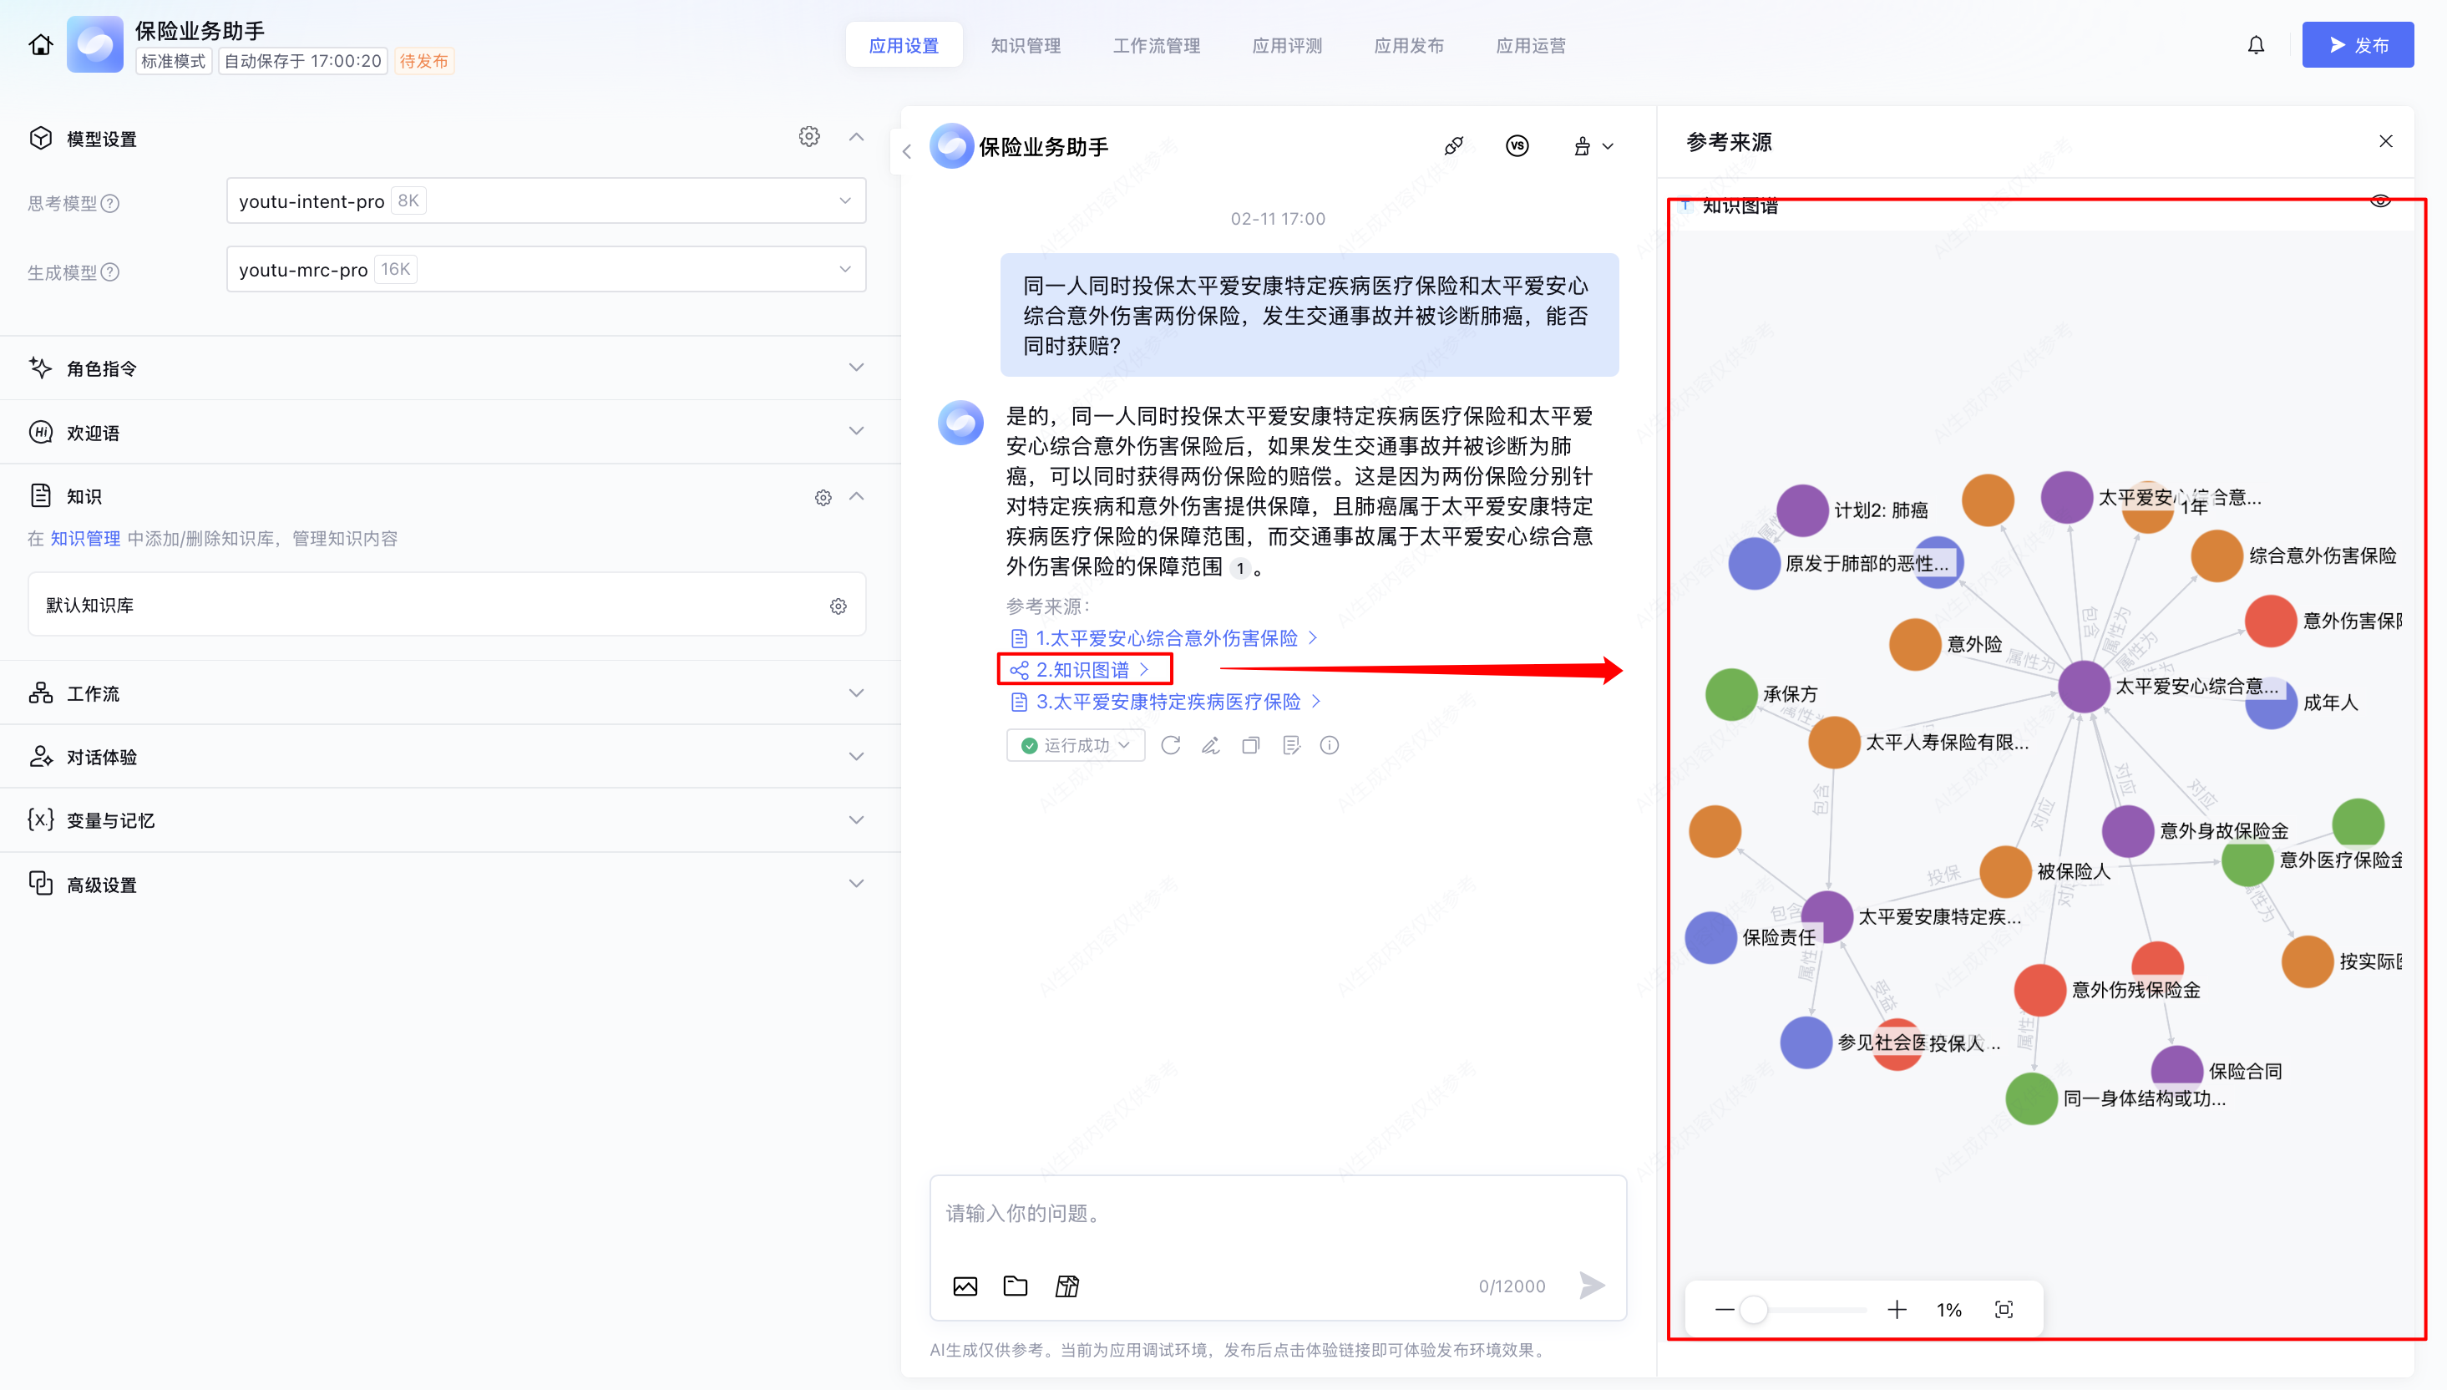Open the 思考模型 dropdown youtu-intent-pro

click(x=545, y=200)
